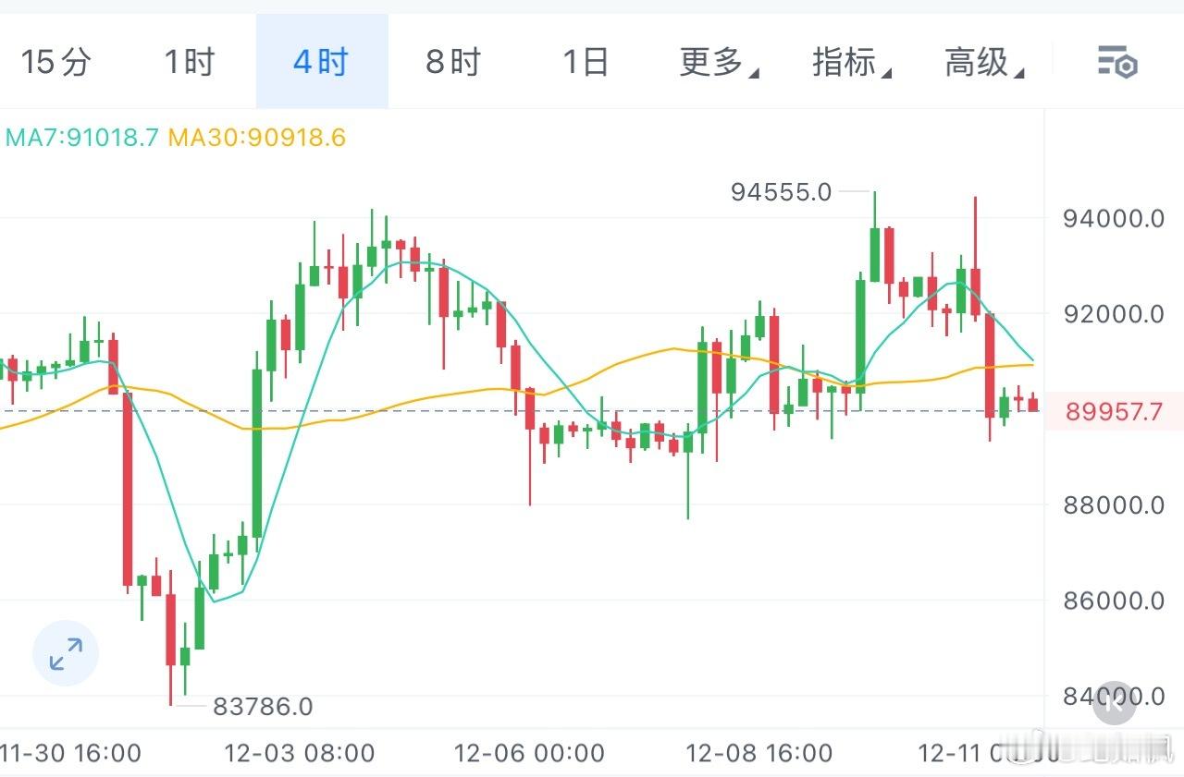
Task: Tap the current price label 89957.7
Action: click(x=1113, y=412)
